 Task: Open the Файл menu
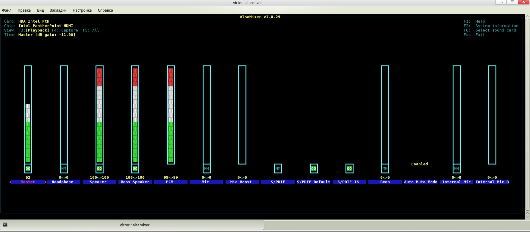point(7,10)
